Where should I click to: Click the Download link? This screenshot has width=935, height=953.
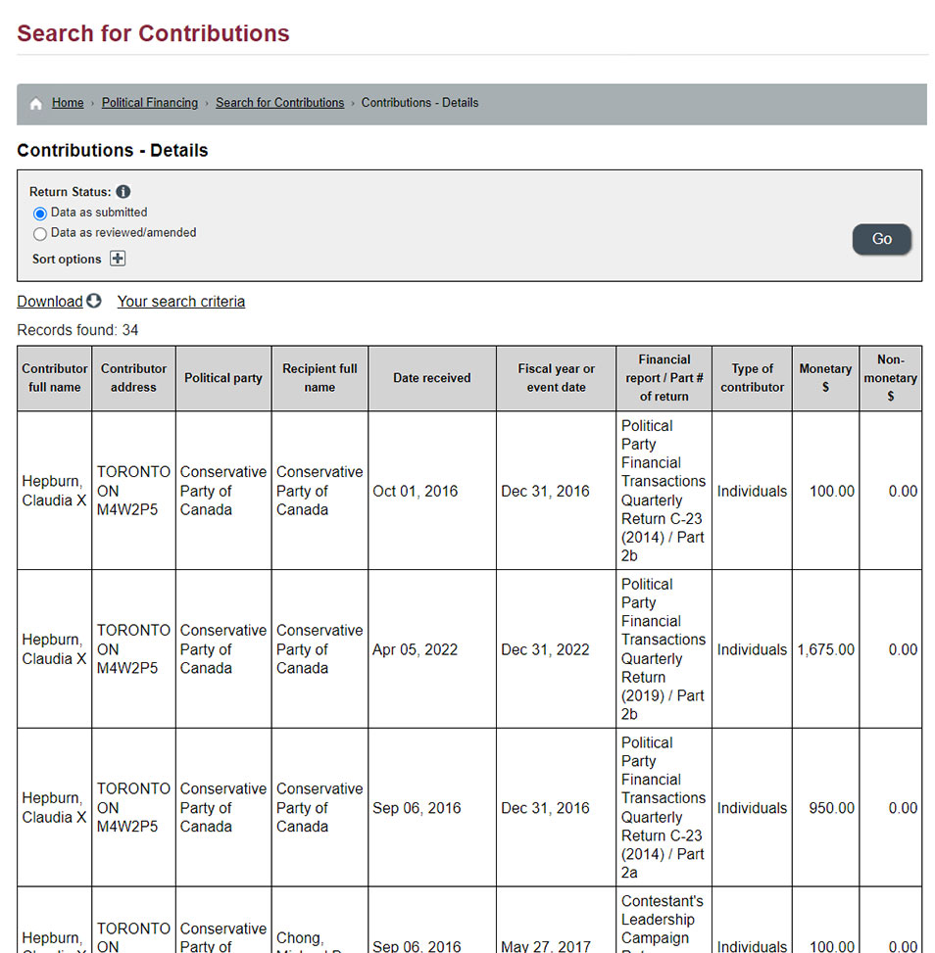pyautogui.click(x=50, y=302)
